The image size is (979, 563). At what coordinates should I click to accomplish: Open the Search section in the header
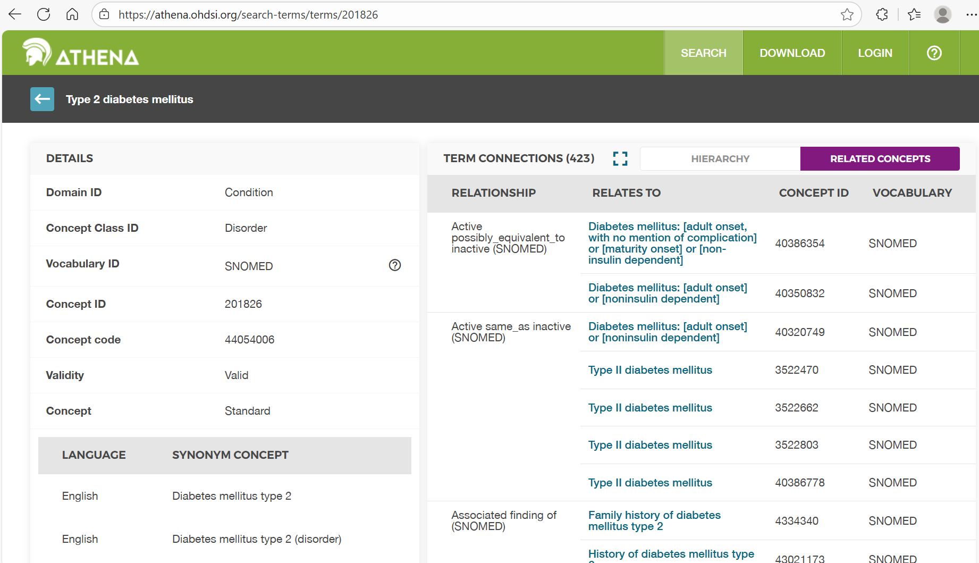pyautogui.click(x=703, y=53)
